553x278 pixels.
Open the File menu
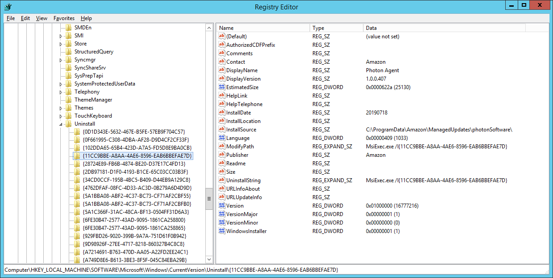[x=11, y=18]
